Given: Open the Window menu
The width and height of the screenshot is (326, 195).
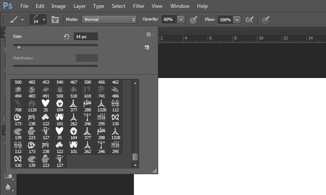Looking at the screenshot, I should pyautogui.click(x=180, y=6).
